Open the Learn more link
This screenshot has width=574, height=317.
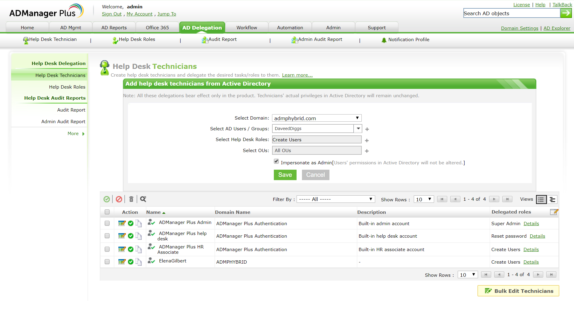(297, 75)
